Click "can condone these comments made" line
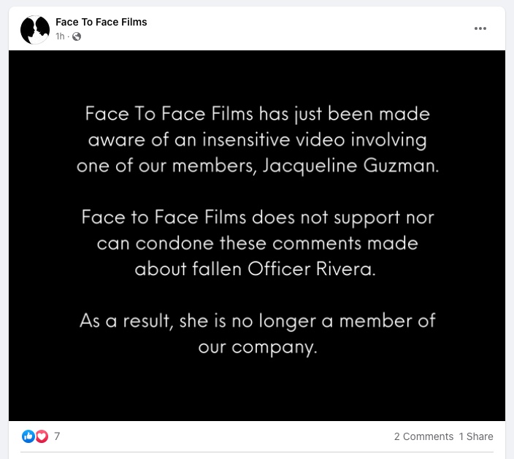514x459 pixels. (x=257, y=243)
